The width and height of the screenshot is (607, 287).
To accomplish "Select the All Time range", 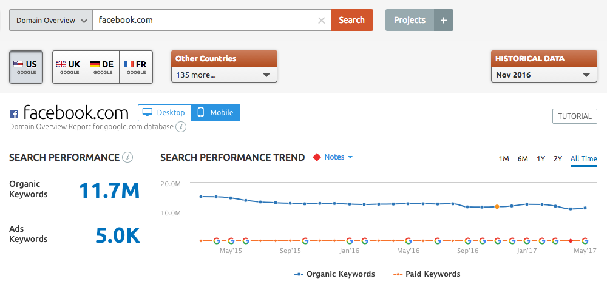I will coord(584,158).
